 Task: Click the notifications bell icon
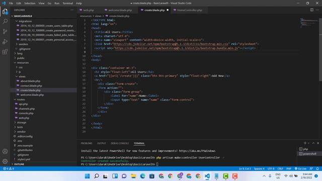tap(317, 169)
